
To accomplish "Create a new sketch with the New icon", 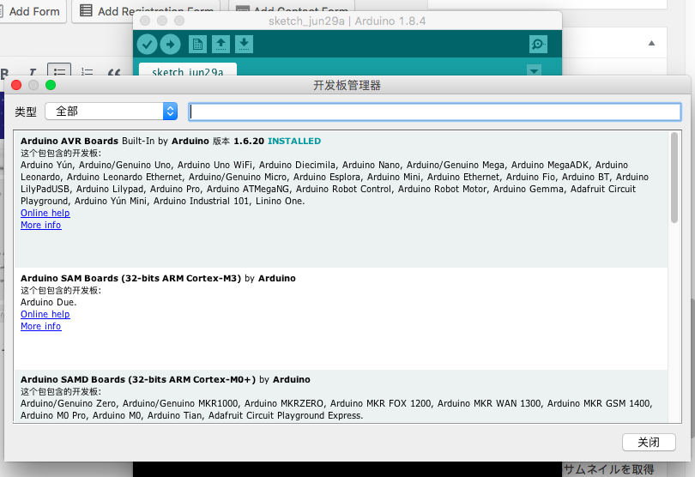I will click(197, 45).
